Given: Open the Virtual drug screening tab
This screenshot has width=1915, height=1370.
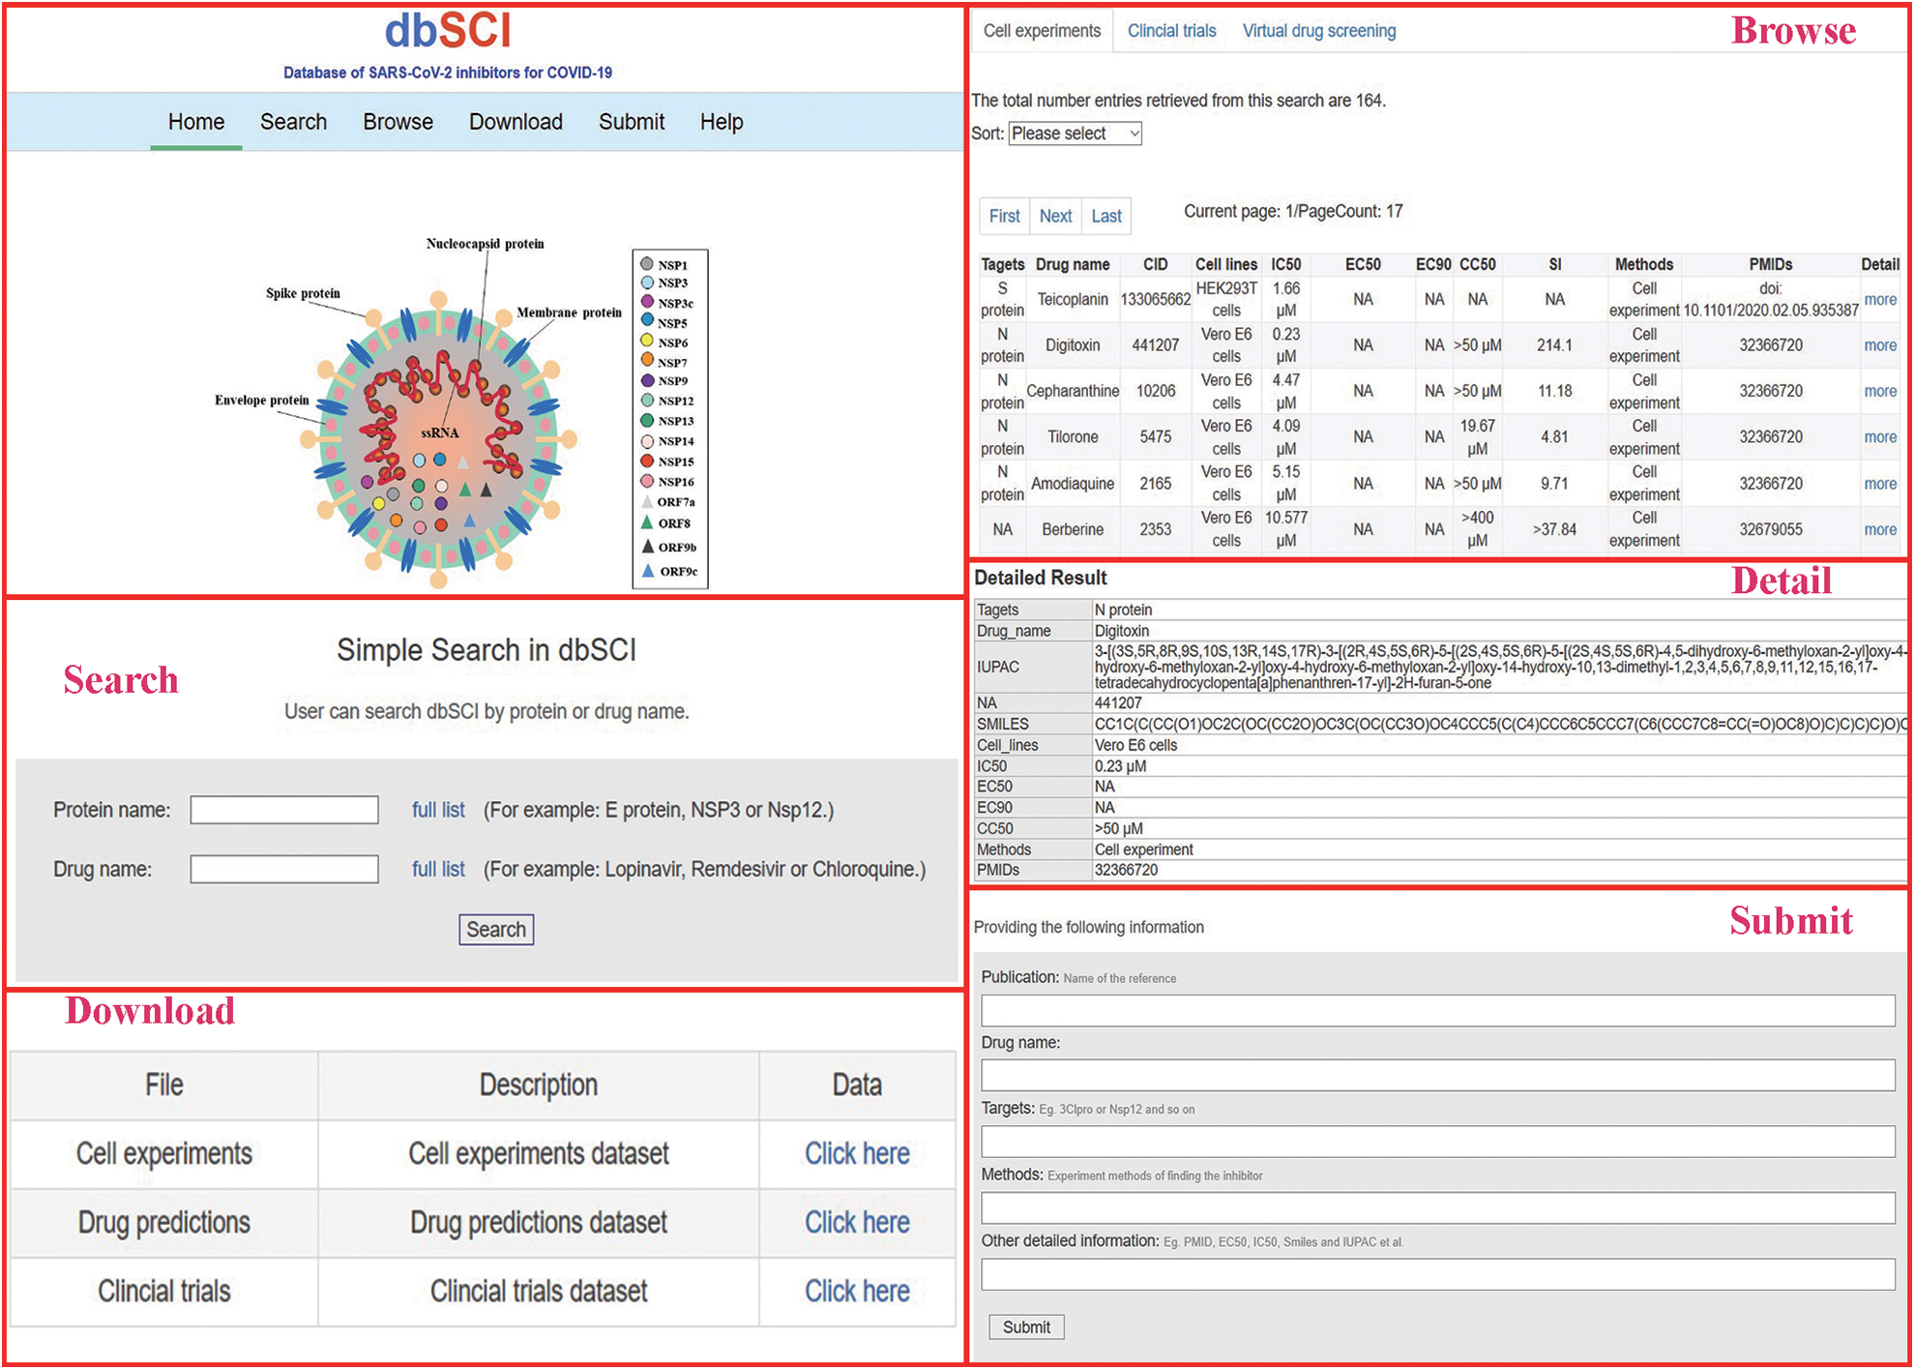Looking at the screenshot, I should [1317, 30].
